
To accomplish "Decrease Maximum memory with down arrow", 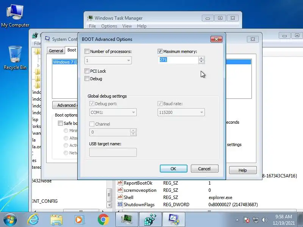I will pos(201,62).
